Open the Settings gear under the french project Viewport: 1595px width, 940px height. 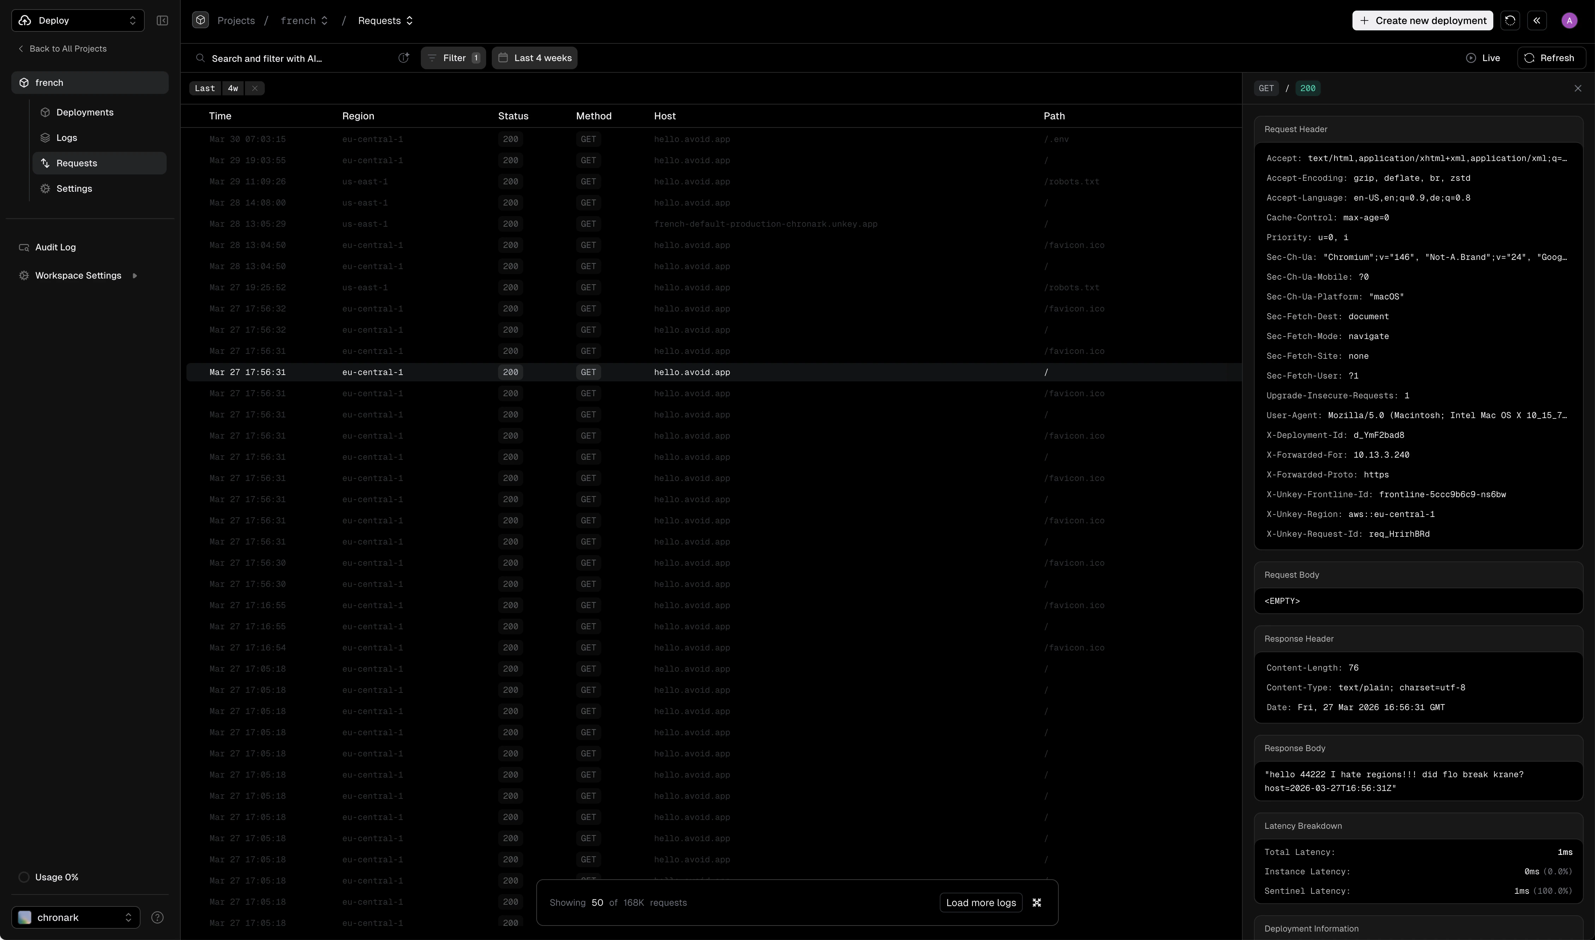pos(45,188)
